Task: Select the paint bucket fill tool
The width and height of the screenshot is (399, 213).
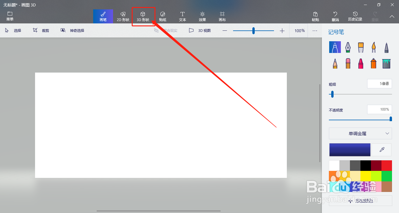Action: 386,63
